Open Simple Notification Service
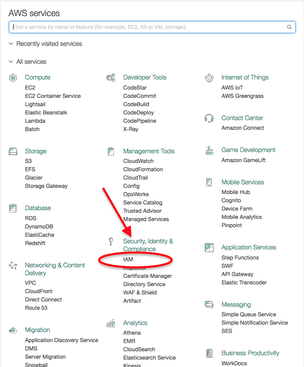The image size is (304, 367). pyautogui.click(x=255, y=323)
